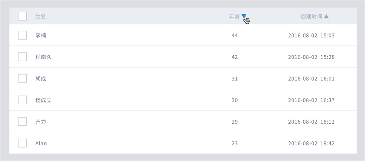Click the name 杨成立
Viewport: 365px width, 161px height.
click(x=43, y=100)
